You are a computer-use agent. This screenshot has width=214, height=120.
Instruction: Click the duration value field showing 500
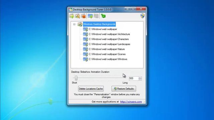(x=133, y=78)
